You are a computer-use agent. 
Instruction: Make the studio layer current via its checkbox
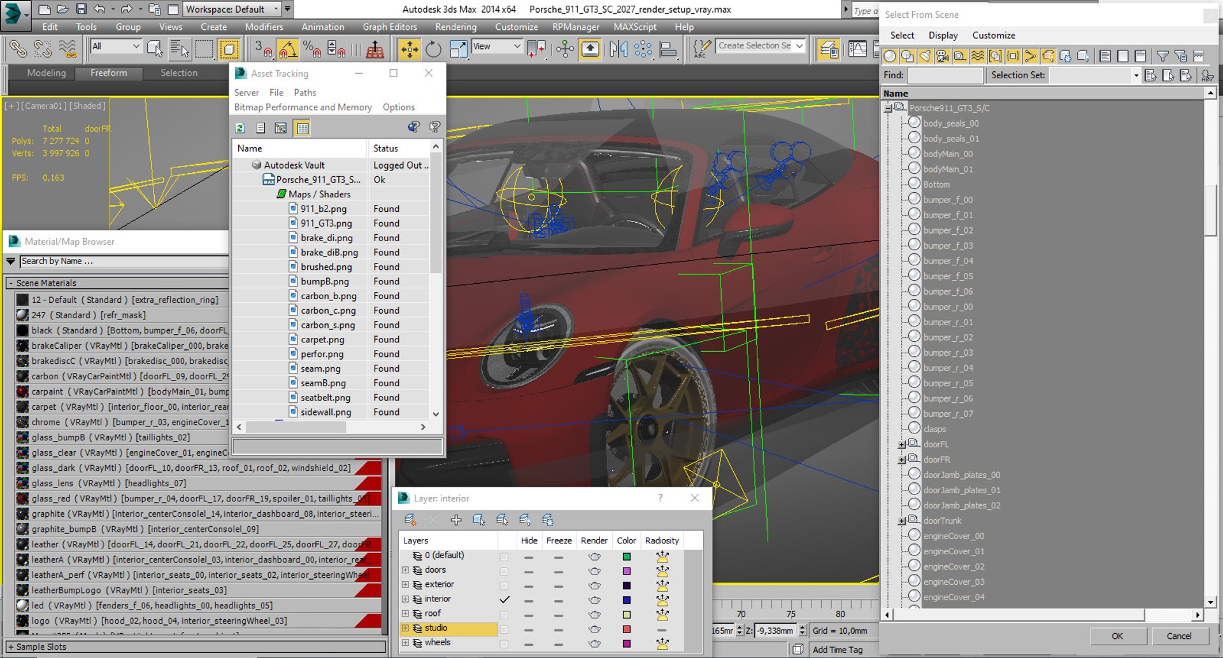point(504,630)
